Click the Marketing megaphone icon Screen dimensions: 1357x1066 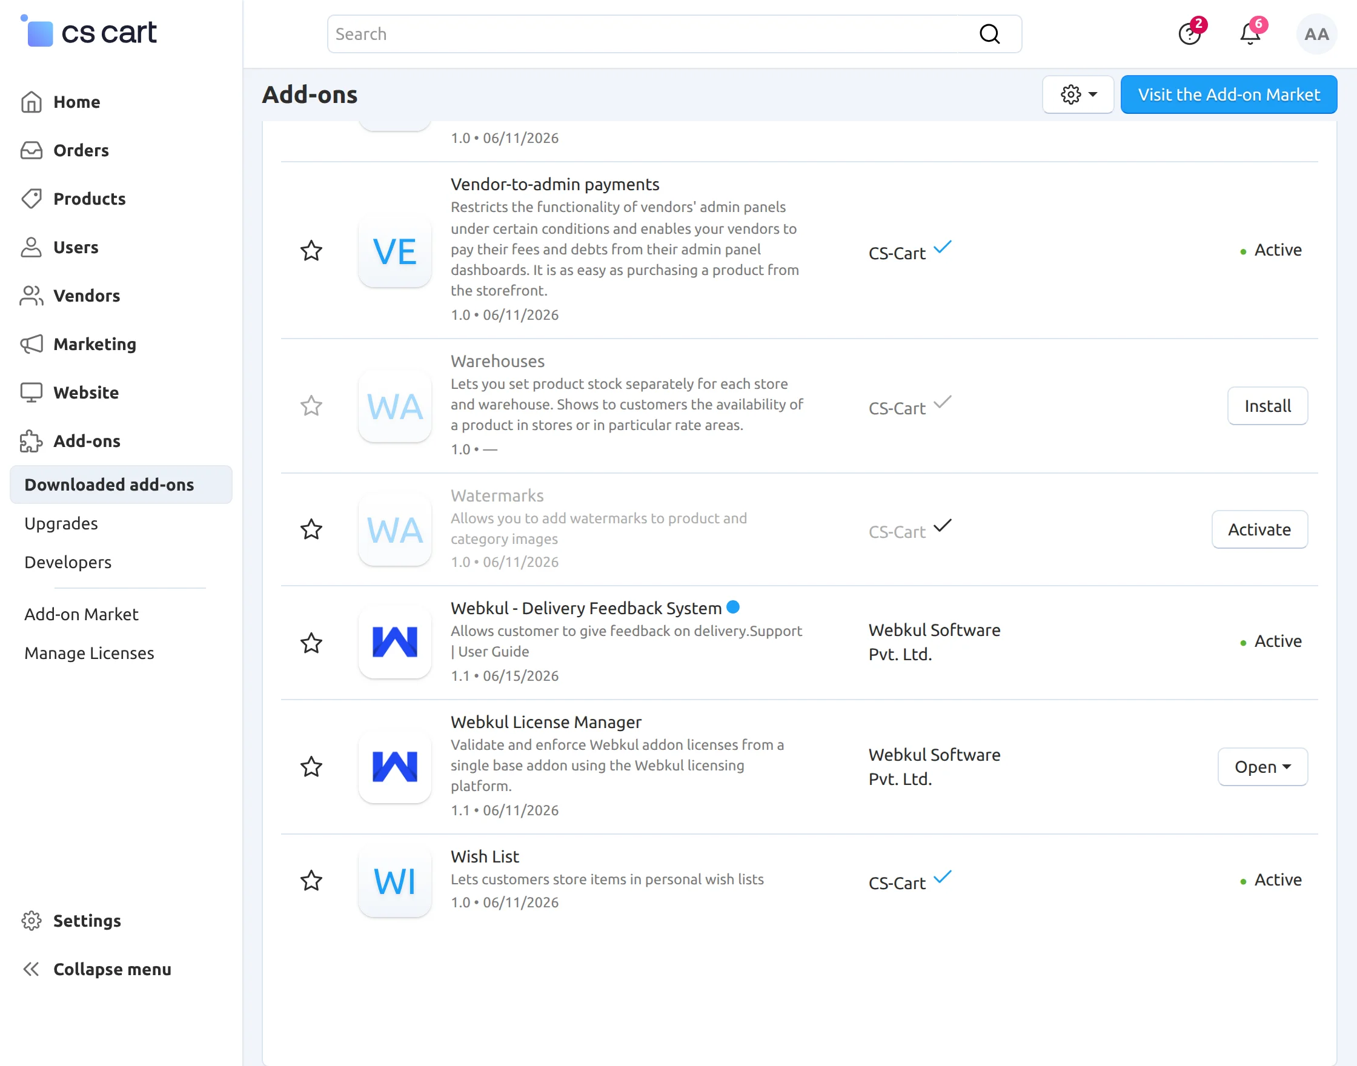click(x=32, y=344)
